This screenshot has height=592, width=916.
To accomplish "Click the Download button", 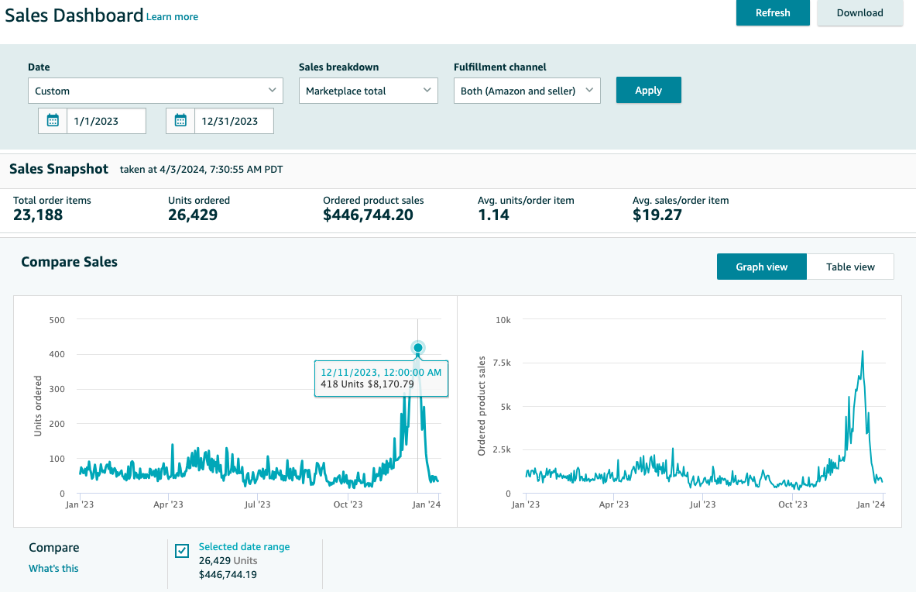I will tap(859, 13).
